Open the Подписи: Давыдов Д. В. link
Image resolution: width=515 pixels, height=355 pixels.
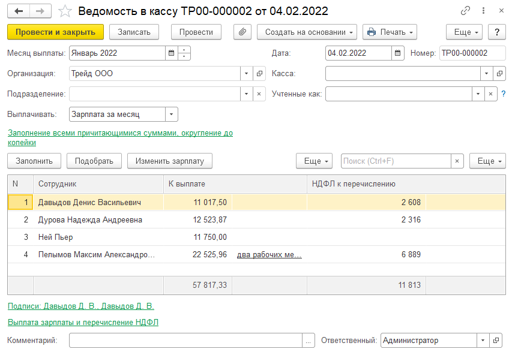81,306
